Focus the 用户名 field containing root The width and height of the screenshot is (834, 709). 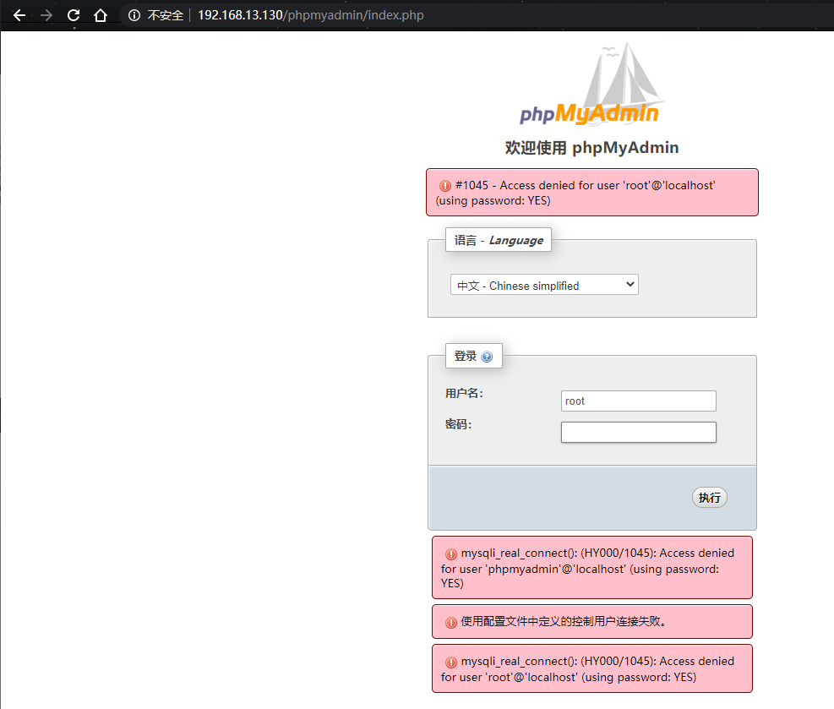[x=638, y=401]
